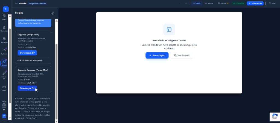Expand Notas da versão changelog
280x123 pixels.
[30, 60]
